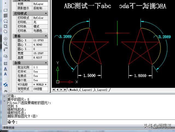Collapse the 杂项 section
This screenshot has width=175, height=132.
tap(46, 63)
